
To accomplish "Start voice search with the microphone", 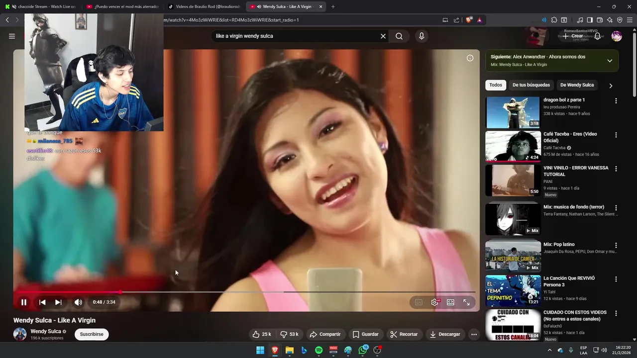I will pos(422,36).
